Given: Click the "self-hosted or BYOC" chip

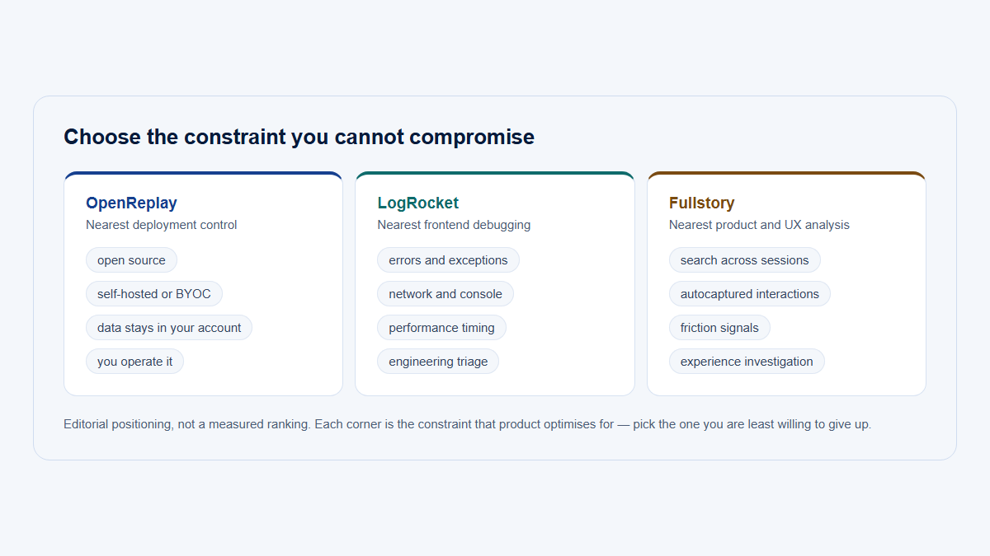Looking at the screenshot, I should [154, 294].
